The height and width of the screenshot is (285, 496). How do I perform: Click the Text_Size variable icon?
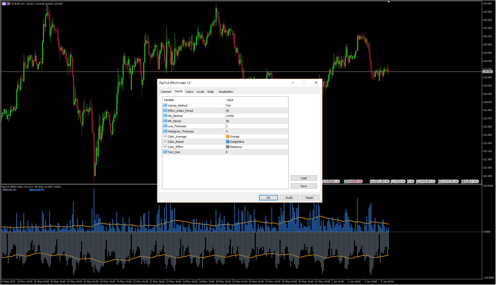[x=165, y=152]
